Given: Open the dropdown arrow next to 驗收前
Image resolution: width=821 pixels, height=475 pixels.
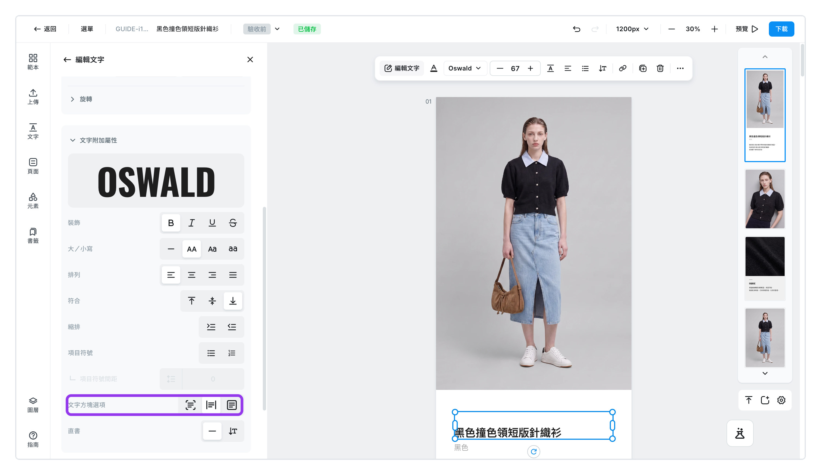Looking at the screenshot, I should pyautogui.click(x=277, y=29).
